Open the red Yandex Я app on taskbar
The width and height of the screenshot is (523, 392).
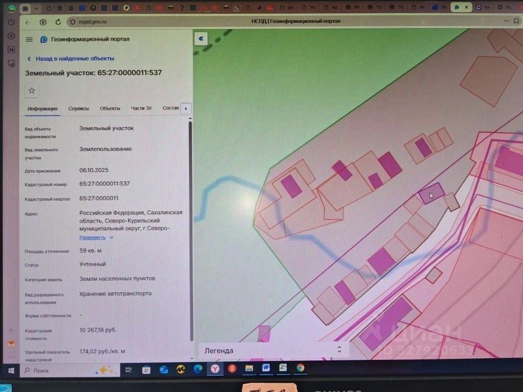[232, 369]
